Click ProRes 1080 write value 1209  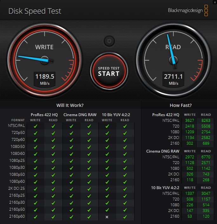click(190, 132)
